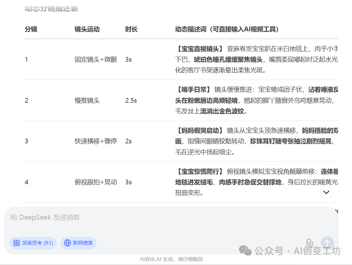
Task: Click the circular send arrow button
Action: [x=327, y=243]
